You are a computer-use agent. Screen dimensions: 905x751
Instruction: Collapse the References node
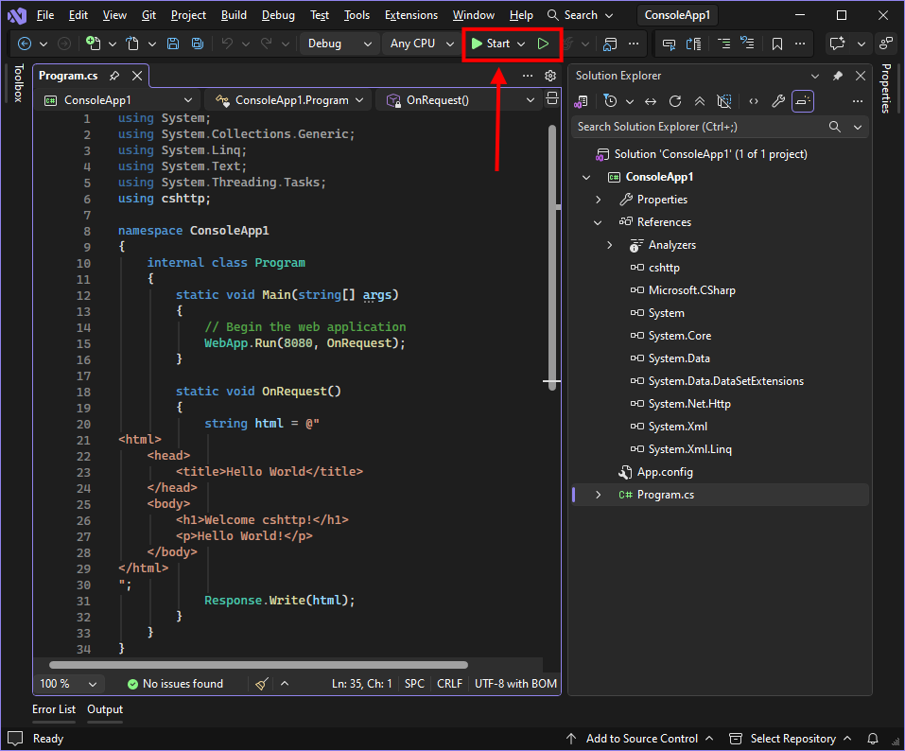coord(598,222)
